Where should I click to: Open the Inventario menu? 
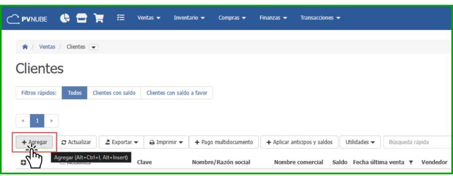tap(189, 18)
